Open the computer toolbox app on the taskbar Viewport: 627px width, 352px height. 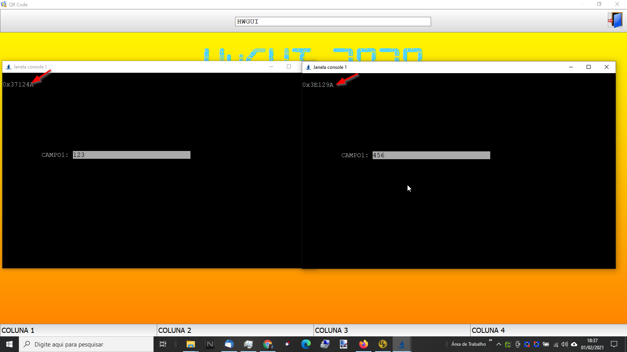point(325,344)
